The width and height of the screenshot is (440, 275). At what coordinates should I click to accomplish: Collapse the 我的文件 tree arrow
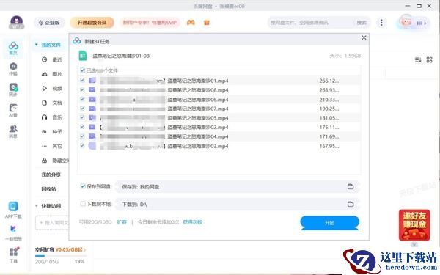click(x=36, y=45)
